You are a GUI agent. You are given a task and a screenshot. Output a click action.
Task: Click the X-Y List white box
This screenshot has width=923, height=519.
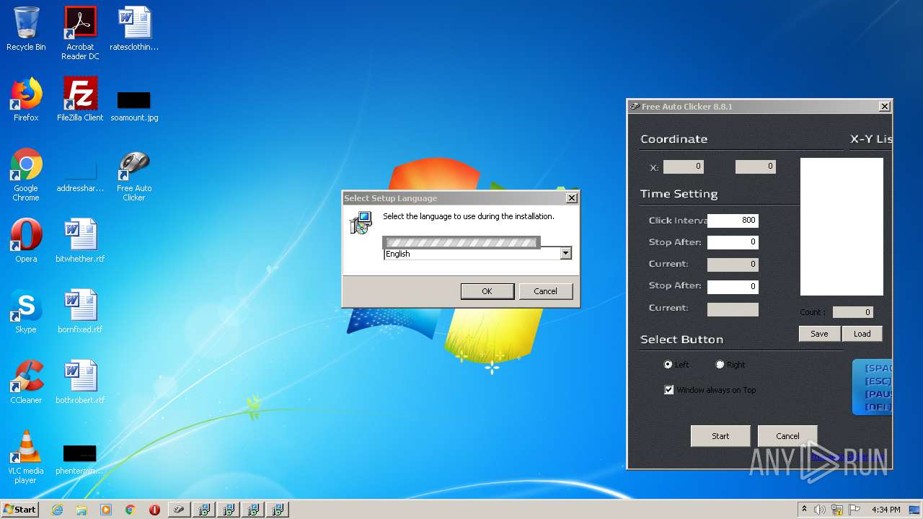[842, 227]
